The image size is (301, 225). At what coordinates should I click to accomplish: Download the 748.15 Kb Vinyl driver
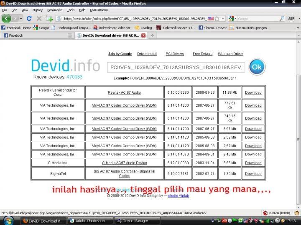pyautogui.click(x=253, y=118)
